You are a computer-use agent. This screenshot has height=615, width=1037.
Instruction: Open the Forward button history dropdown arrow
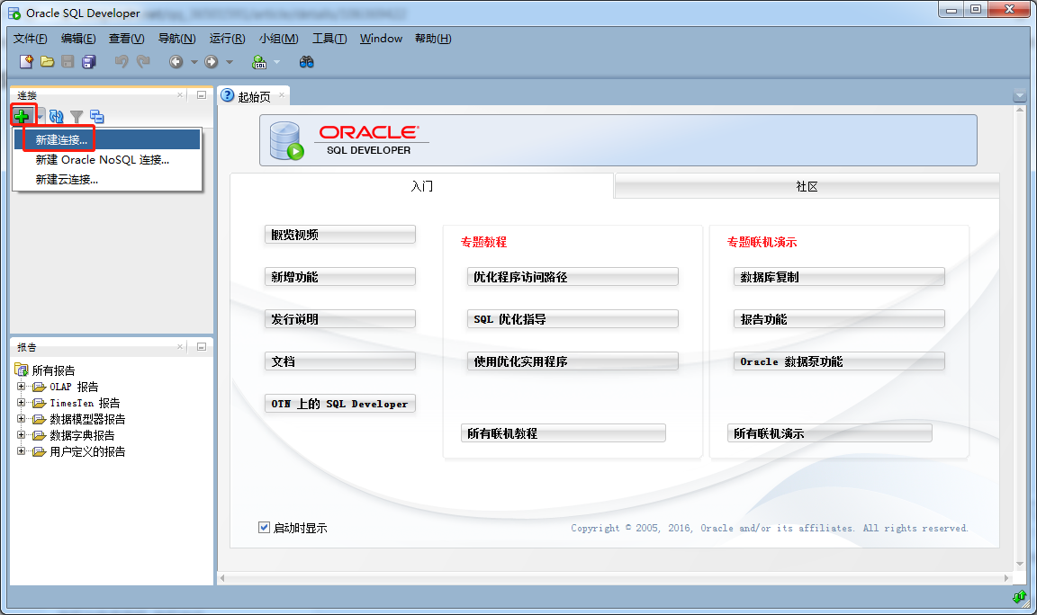230,62
